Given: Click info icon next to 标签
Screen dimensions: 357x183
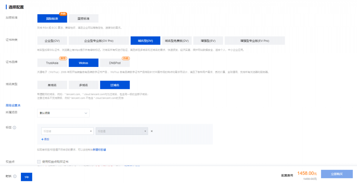Looking at the screenshot, I should 15,128.
